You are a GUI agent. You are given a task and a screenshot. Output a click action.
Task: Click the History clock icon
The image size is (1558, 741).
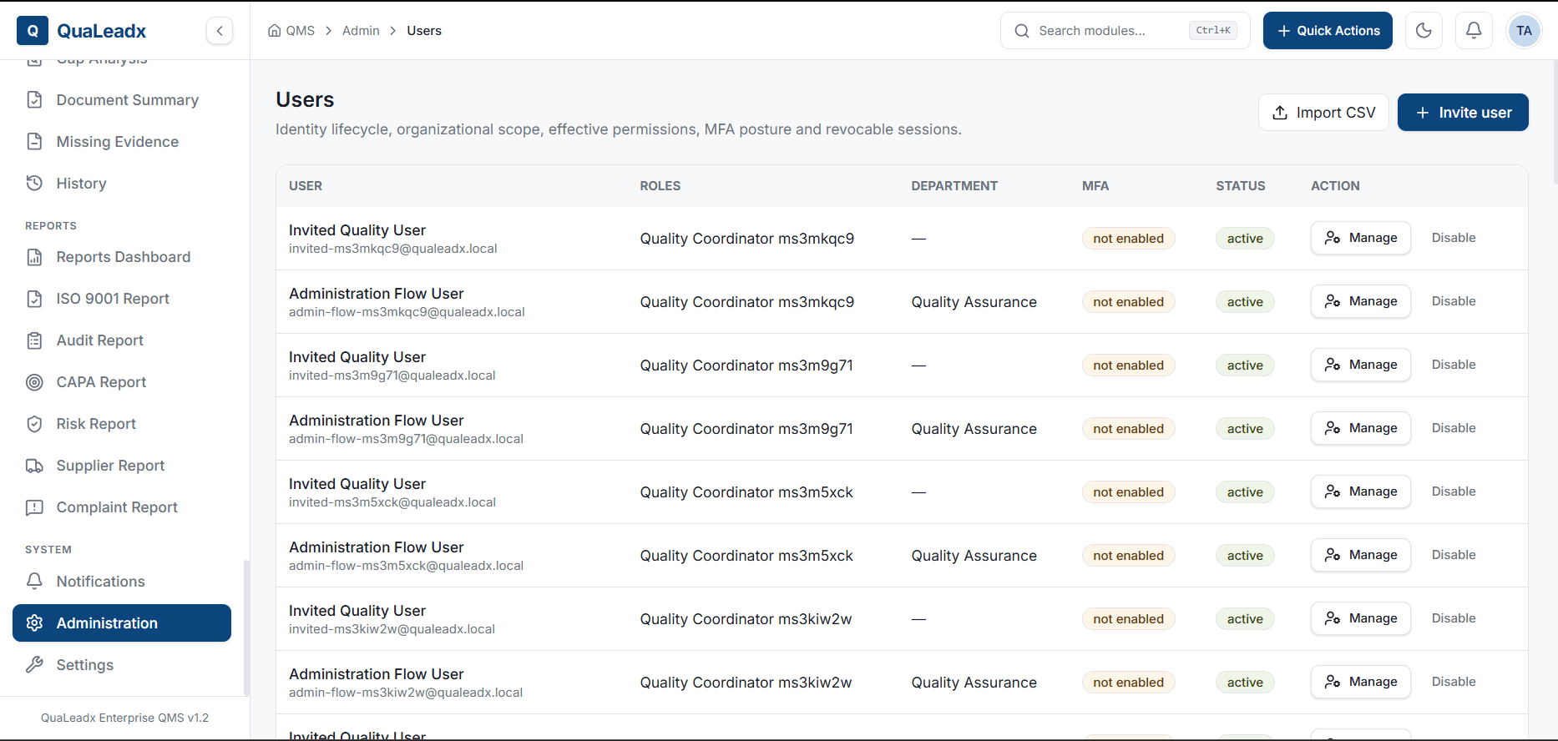coord(34,183)
